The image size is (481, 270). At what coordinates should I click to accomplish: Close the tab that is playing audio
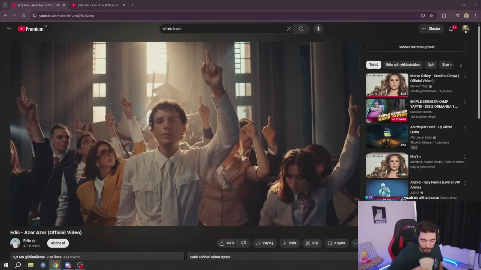tap(64, 5)
